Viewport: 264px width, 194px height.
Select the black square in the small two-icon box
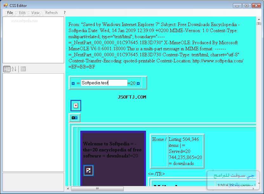(73, 118)
